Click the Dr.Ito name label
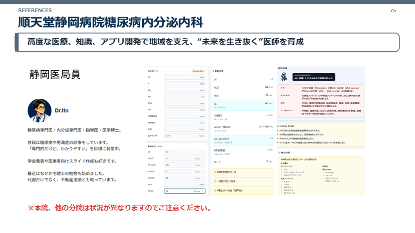415x233 pixels. click(62, 111)
